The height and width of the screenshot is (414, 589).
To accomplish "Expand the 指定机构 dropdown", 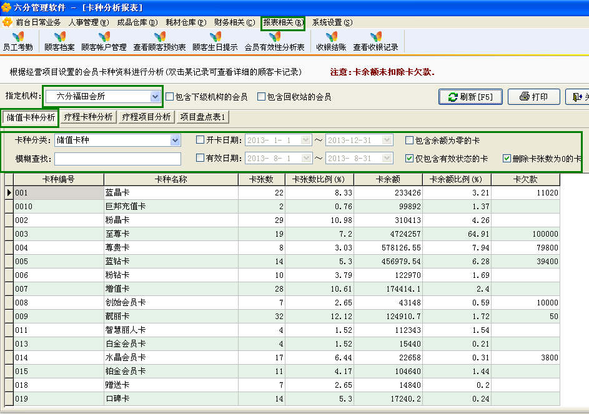I will [155, 97].
